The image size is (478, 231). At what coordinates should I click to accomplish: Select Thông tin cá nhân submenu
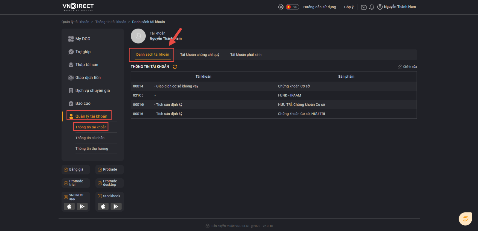pyautogui.click(x=90, y=138)
